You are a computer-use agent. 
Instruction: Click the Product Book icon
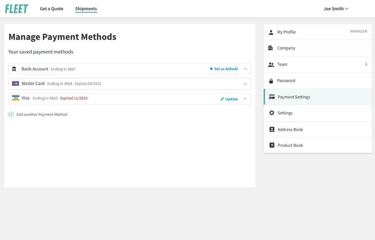click(272, 145)
